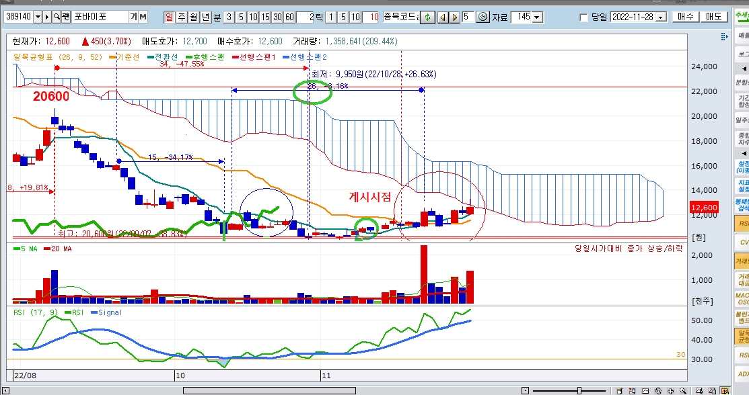Click the clock timer icon
Screen dimensions: 749x395
483,17
